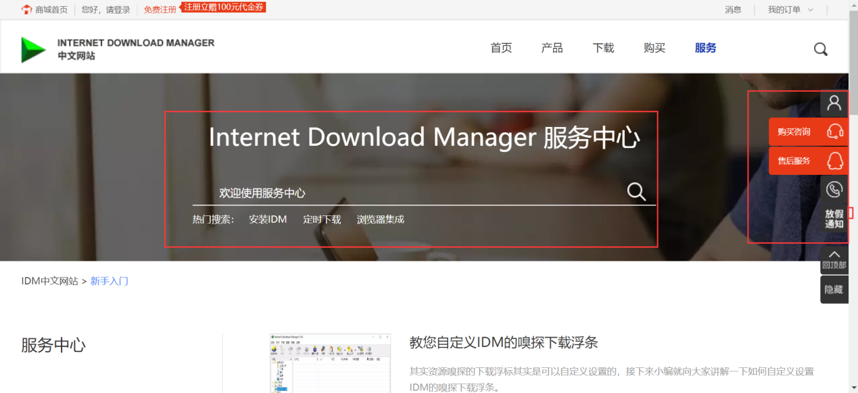Click the 隐藏 button to hide sidebar
The image size is (858, 393).
pos(834,290)
